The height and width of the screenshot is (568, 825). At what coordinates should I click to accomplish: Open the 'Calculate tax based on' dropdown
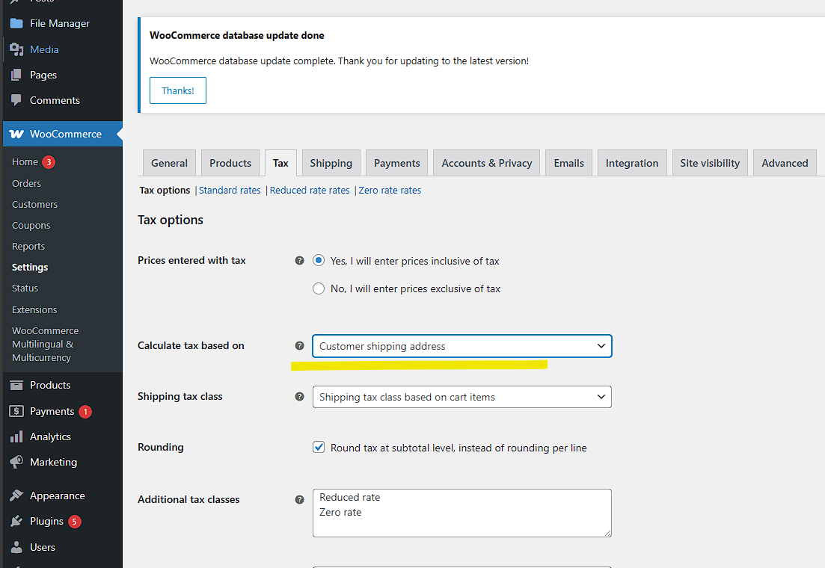coord(462,346)
